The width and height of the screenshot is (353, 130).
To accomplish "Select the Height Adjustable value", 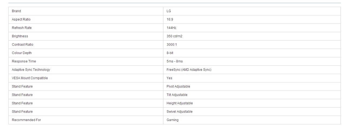I will click(180, 103).
